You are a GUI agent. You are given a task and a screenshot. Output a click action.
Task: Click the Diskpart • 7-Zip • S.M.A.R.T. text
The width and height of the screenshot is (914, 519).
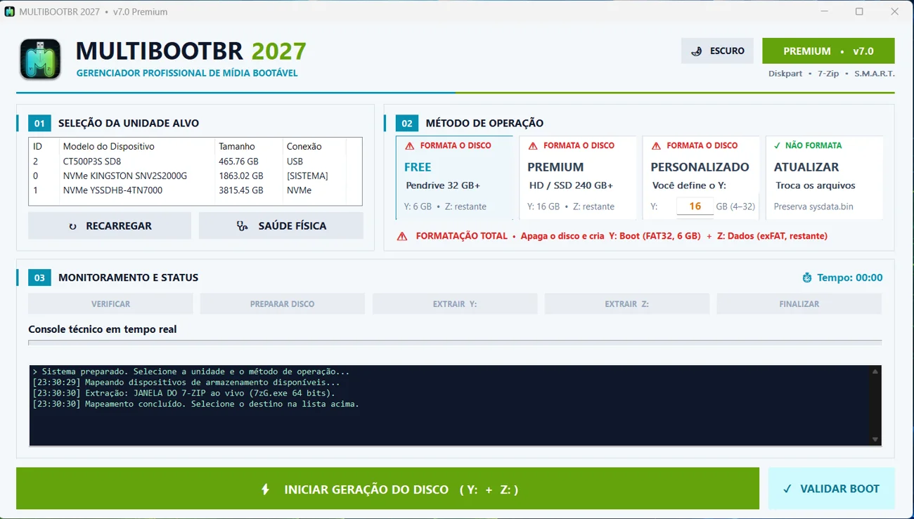tap(831, 74)
